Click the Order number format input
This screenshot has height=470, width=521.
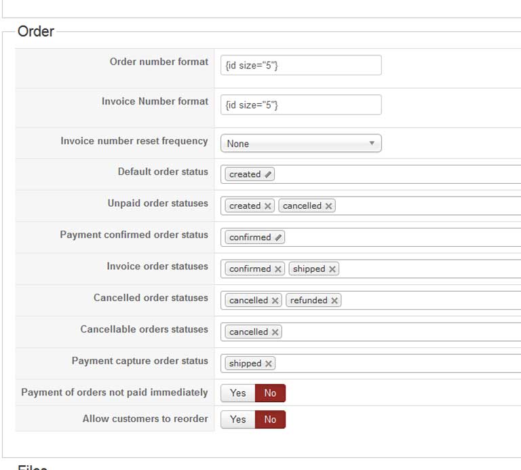tap(301, 66)
